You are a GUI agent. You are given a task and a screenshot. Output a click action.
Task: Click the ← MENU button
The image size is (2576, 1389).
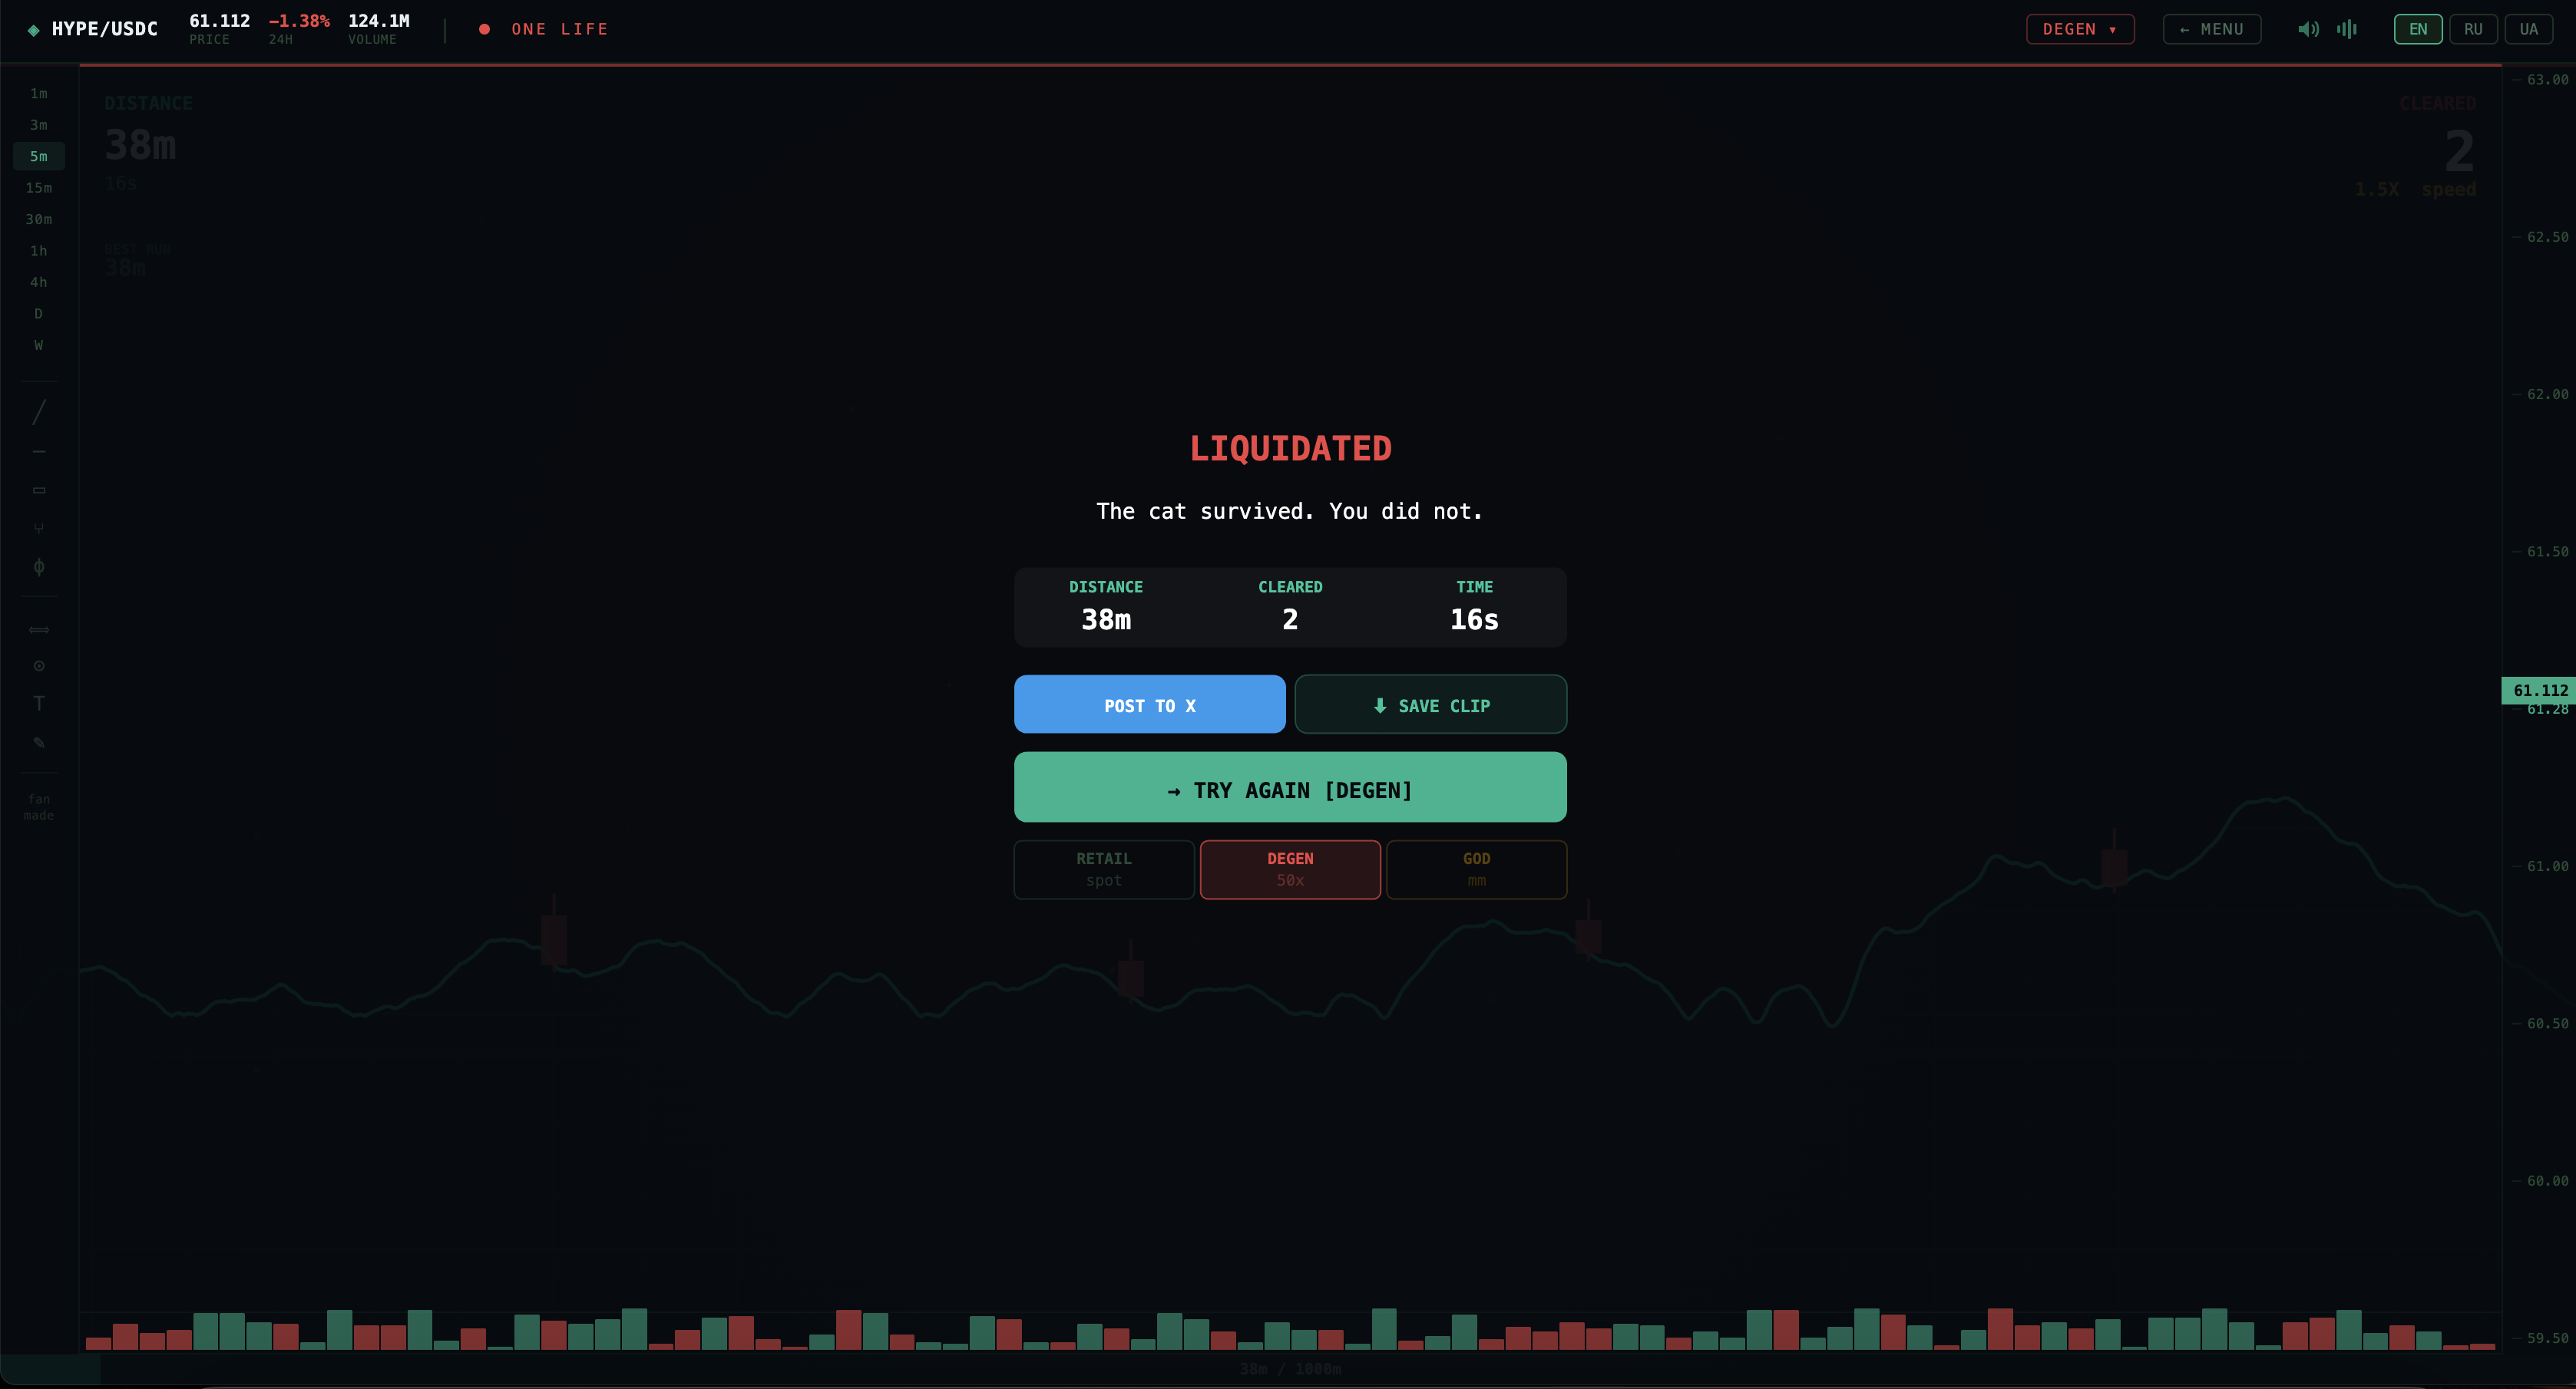2212,29
